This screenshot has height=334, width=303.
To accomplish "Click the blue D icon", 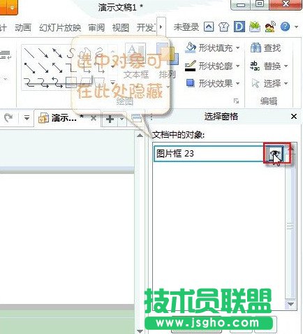I will coord(239,27).
